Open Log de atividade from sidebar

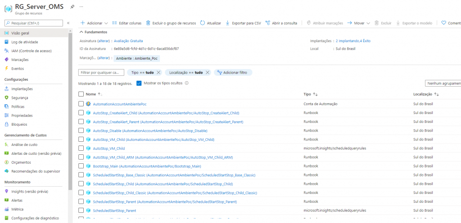[x=25, y=42]
